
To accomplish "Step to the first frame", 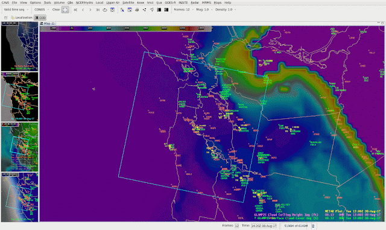I will tap(75, 10).
